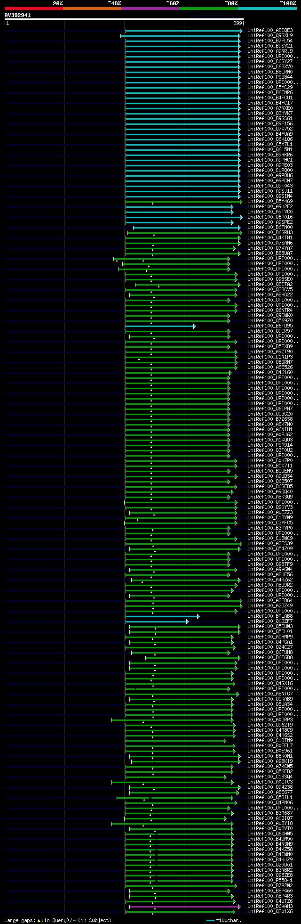The height and width of the screenshot is (924, 301).
Task: Open hit UniRef100_B7FL54
Action: click(270, 41)
